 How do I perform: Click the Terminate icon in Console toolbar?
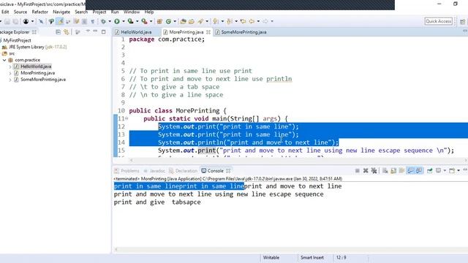click(358, 170)
